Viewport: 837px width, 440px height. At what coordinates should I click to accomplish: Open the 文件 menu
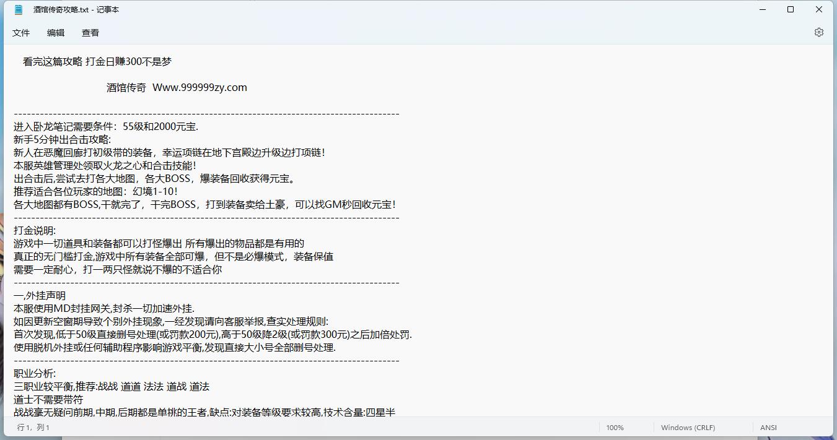pyautogui.click(x=21, y=33)
